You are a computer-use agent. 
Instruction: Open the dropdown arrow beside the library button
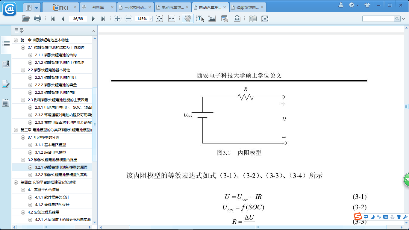pyautogui.click(x=37, y=7)
